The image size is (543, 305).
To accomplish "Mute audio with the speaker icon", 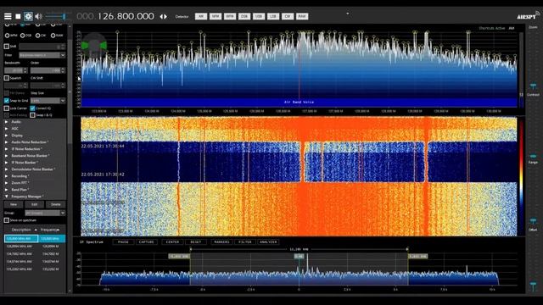I will click(x=38, y=16).
